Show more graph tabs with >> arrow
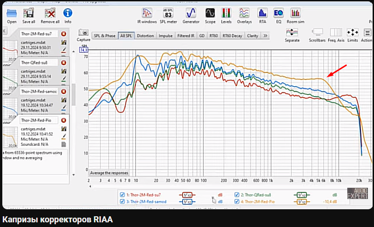 (x=265, y=35)
